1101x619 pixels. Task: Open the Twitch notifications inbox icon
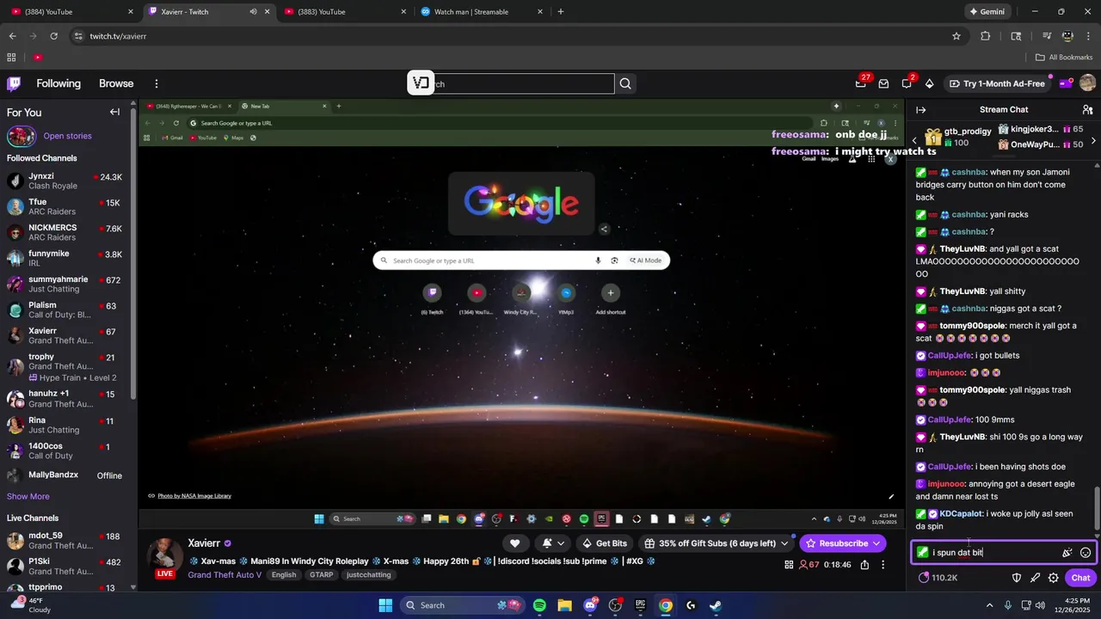pyautogui.click(x=883, y=83)
